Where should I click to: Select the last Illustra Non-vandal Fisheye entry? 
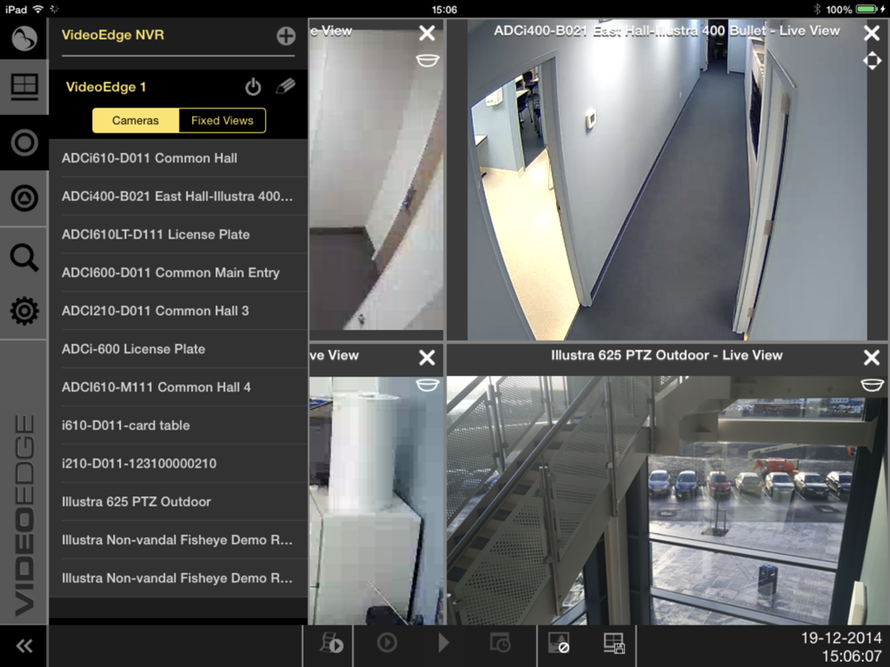coord(178,578)
